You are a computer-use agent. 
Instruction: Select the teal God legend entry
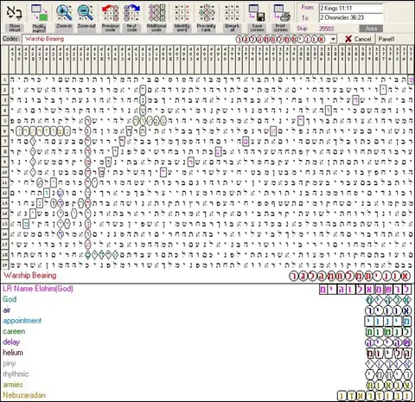10,299
